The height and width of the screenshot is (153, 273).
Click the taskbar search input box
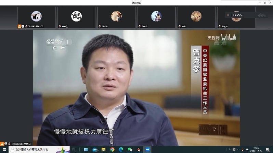[x=34, y=150]
